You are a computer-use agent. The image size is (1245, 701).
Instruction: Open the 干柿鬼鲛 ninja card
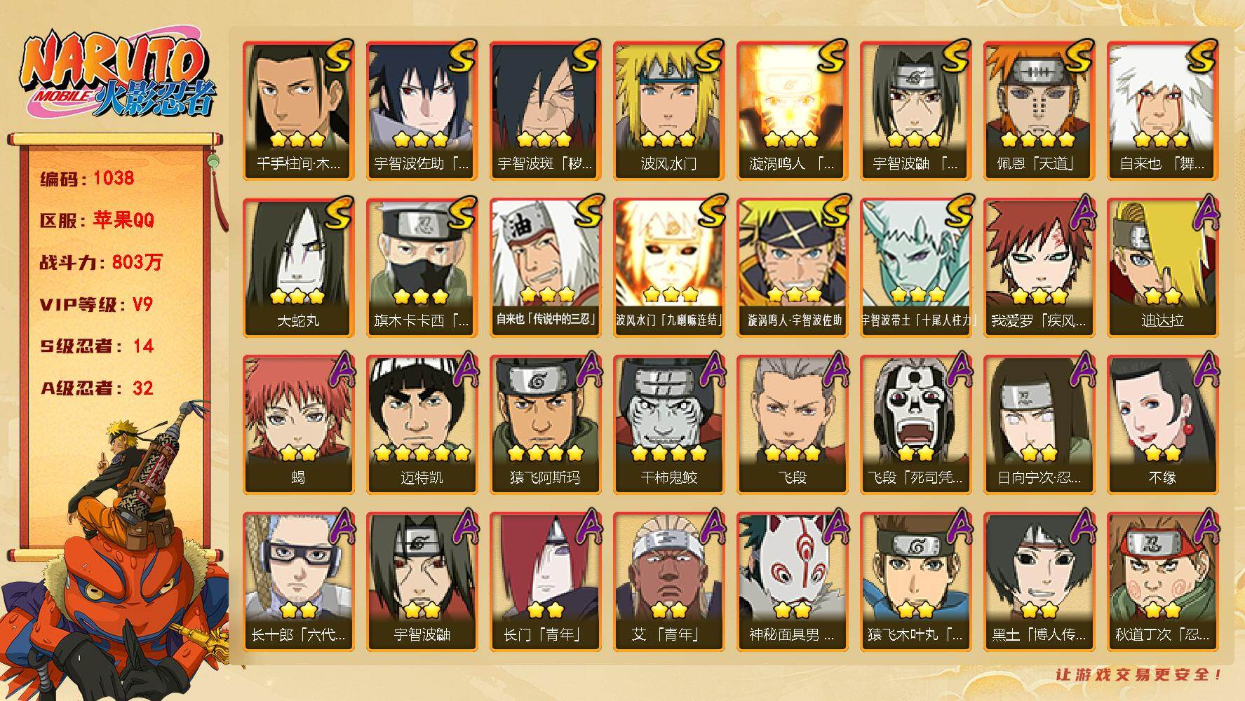[x=668, y=424]
